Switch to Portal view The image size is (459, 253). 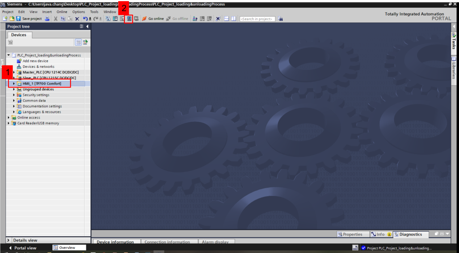point(22,248)
